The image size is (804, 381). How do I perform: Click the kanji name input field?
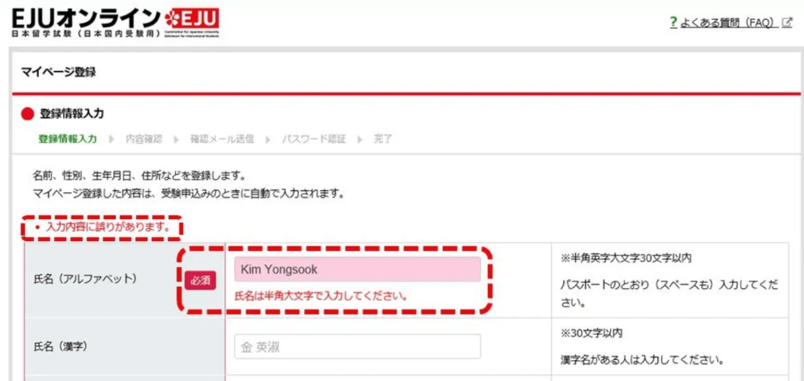(x=357, y=347)
